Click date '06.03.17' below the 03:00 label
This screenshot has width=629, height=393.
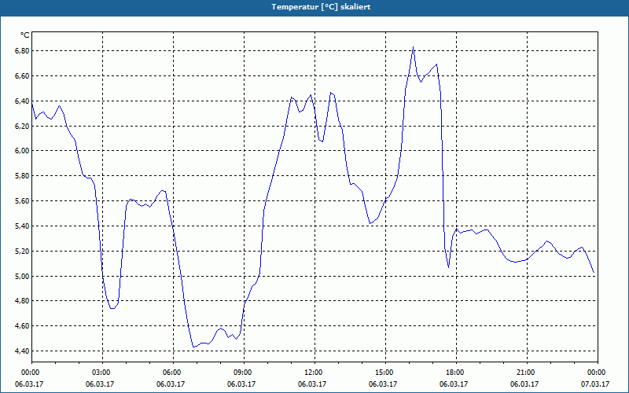coord(100,384)
